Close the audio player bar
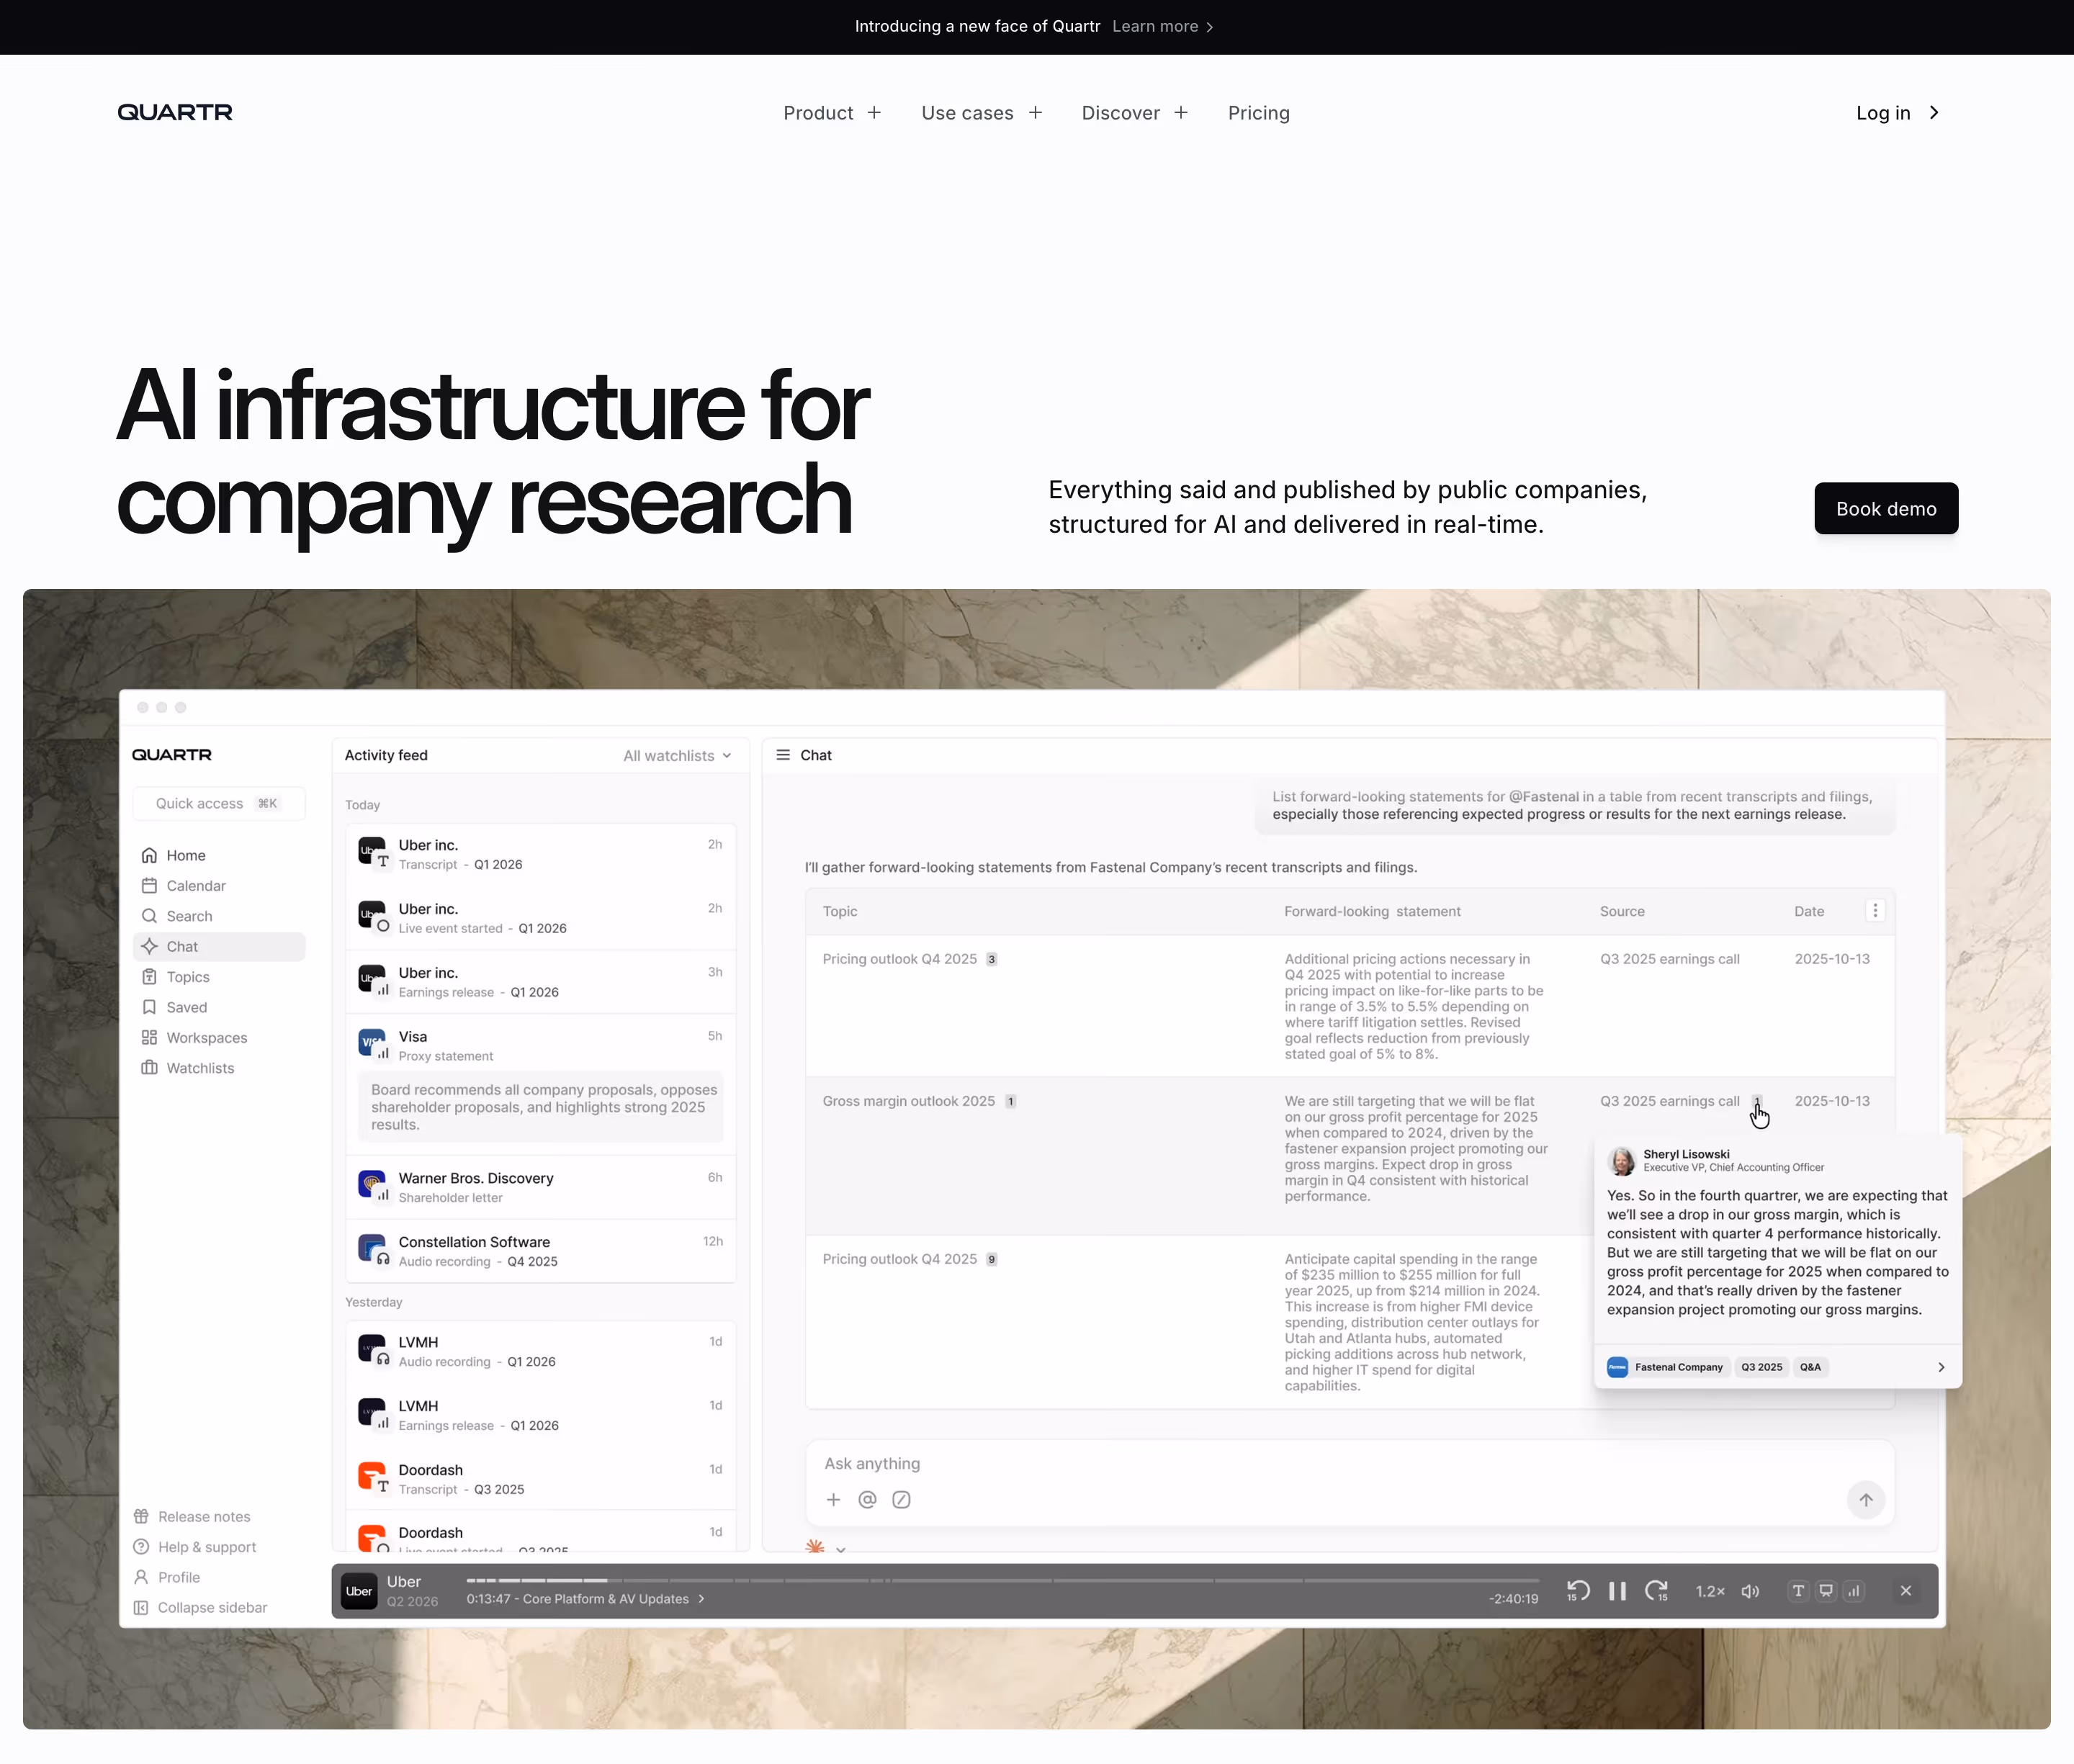 tap(1905, 1590)
